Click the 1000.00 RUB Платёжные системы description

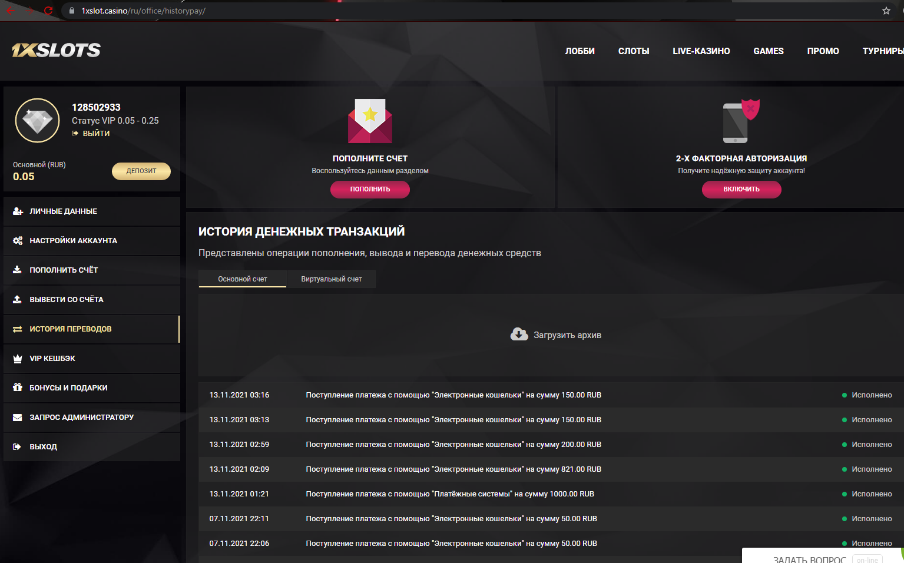[450, 494]
